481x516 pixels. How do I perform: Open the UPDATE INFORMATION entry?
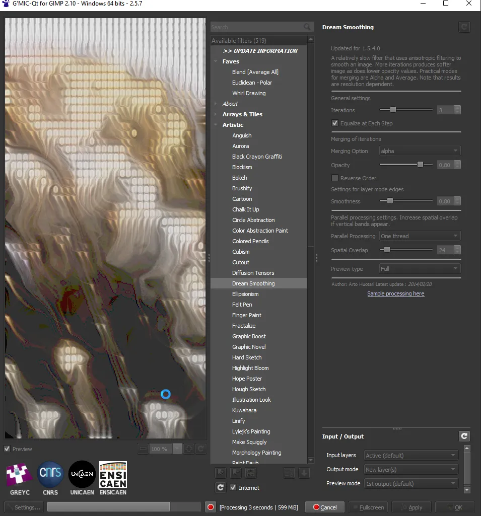click(x=260, y=51)
